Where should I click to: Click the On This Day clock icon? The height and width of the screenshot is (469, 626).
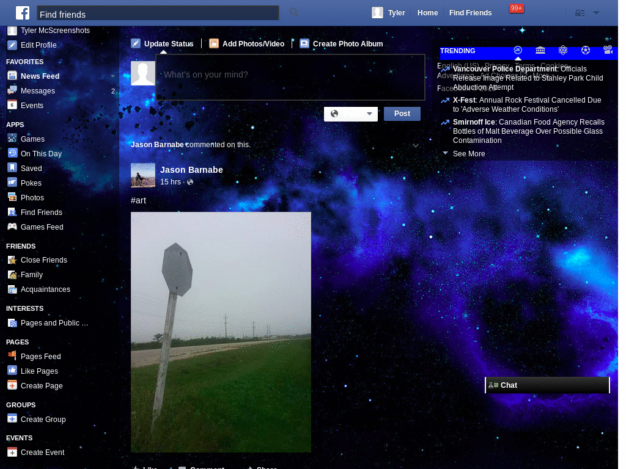click(x=12, y=153)
